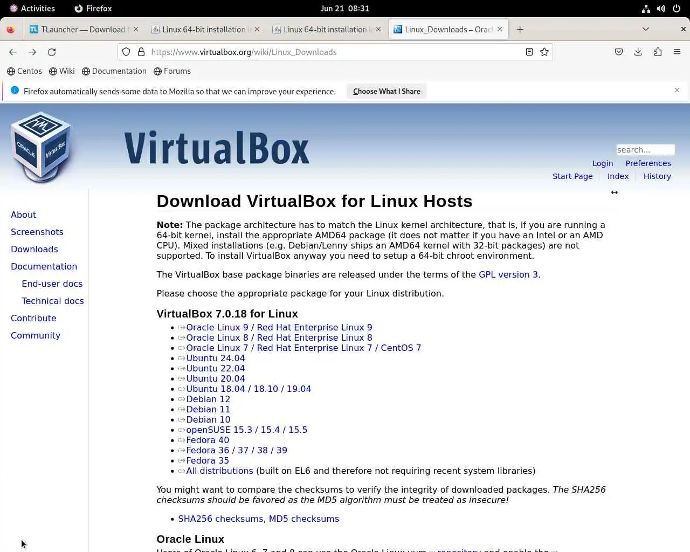The width and height of the screenshot is (690, 552).
Task: Expand the list all tabs dropdown
Action: click(646, 29)
